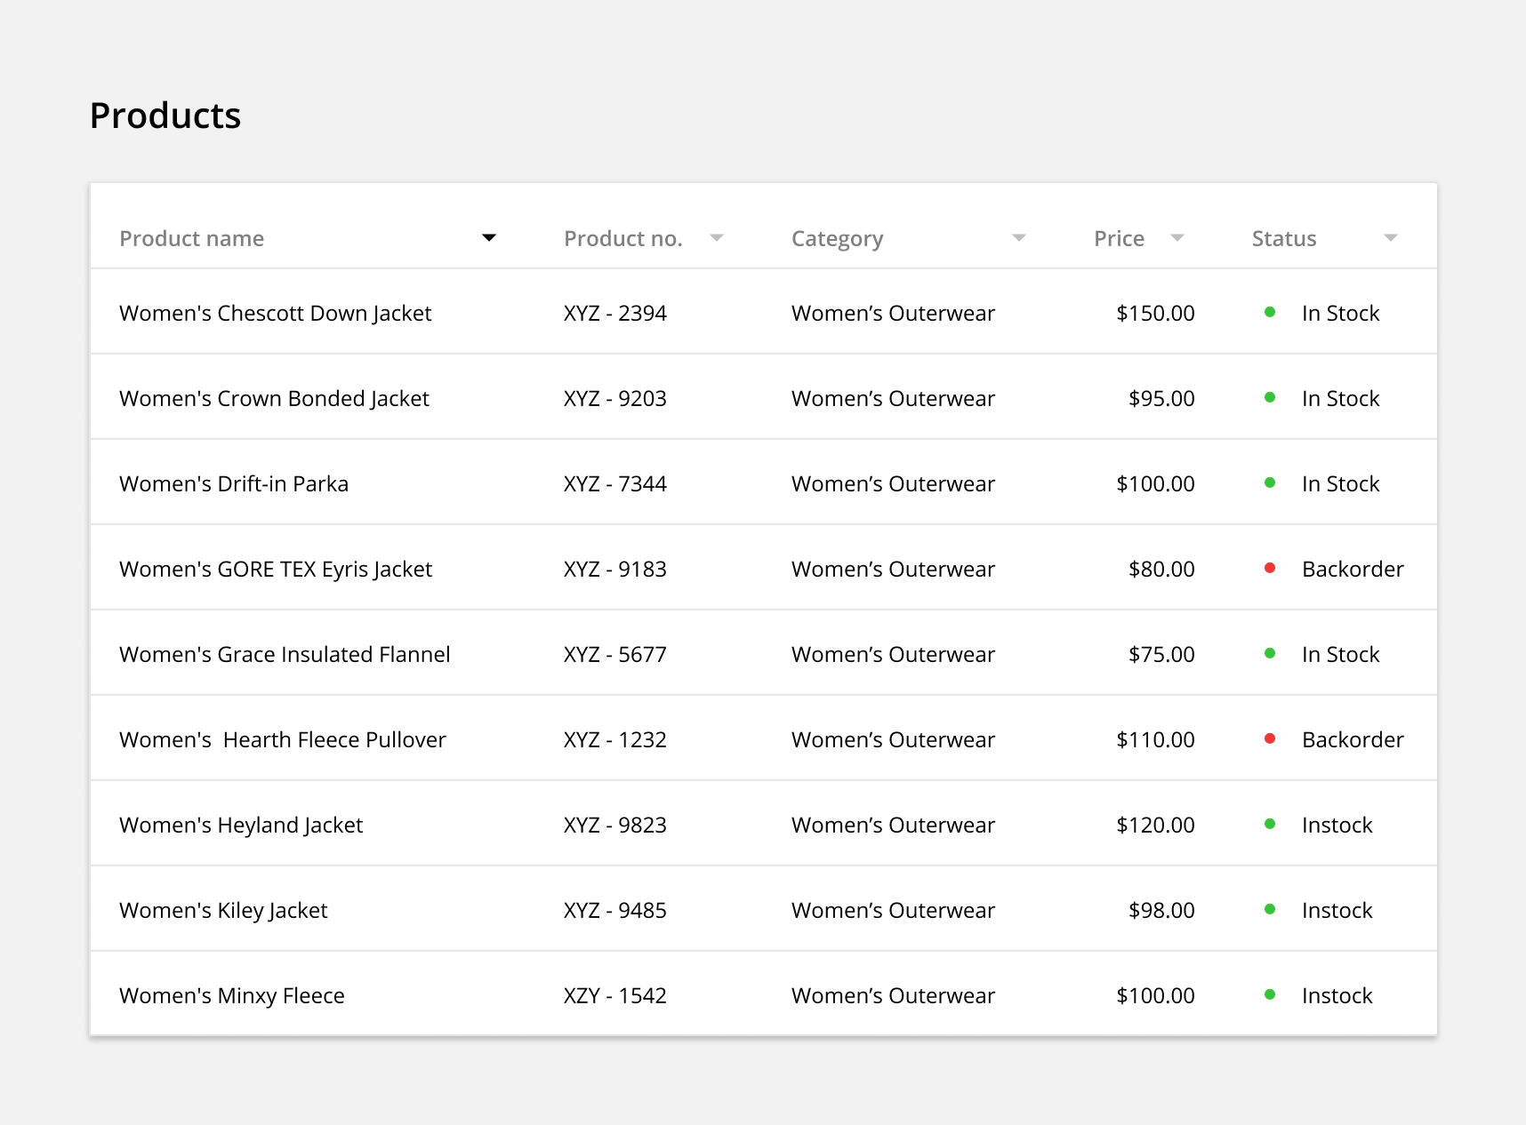Click the green status dot for XZY - 1542
Viewport: 1526px width, 1125px height.
click(x=1270, y=994)
